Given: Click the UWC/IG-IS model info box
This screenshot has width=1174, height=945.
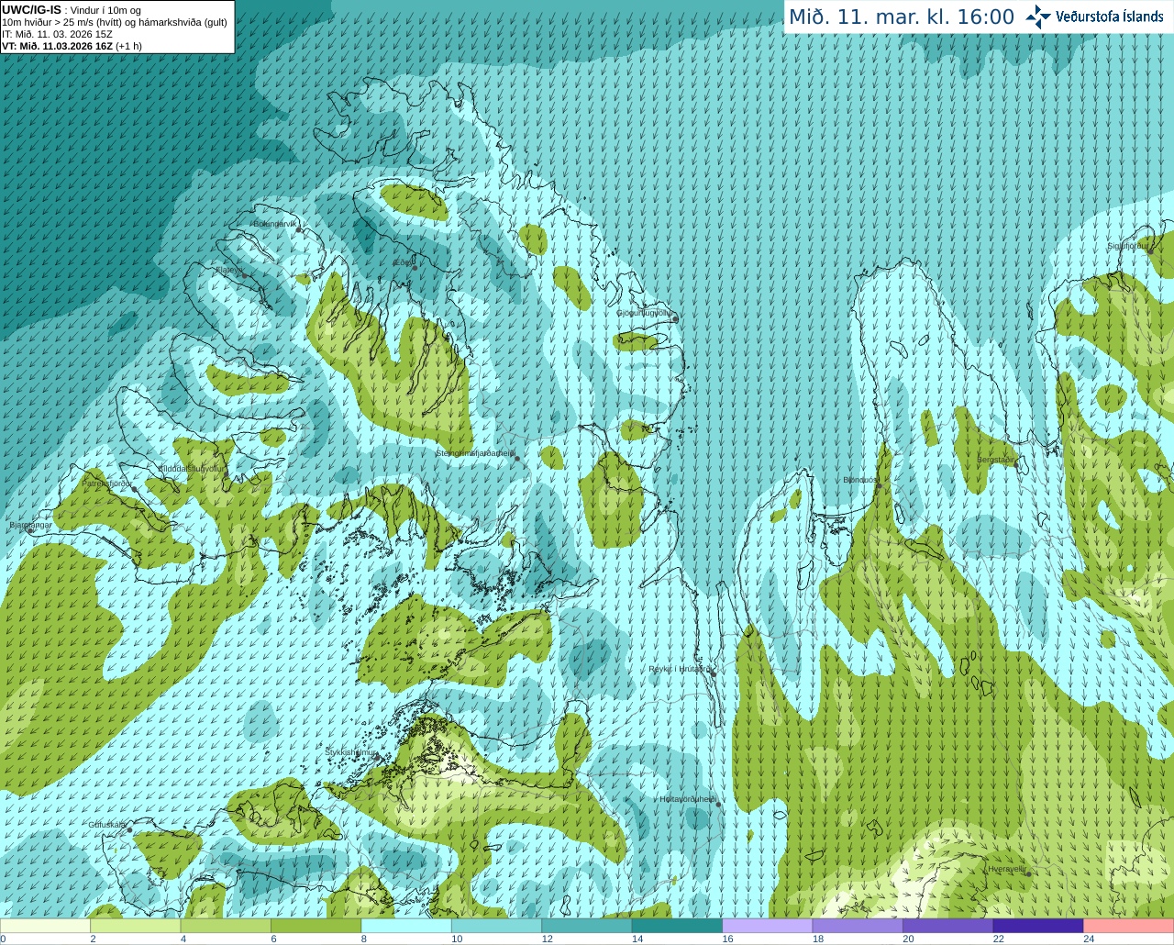Looking at the screenshot, I should pos(117,27).
